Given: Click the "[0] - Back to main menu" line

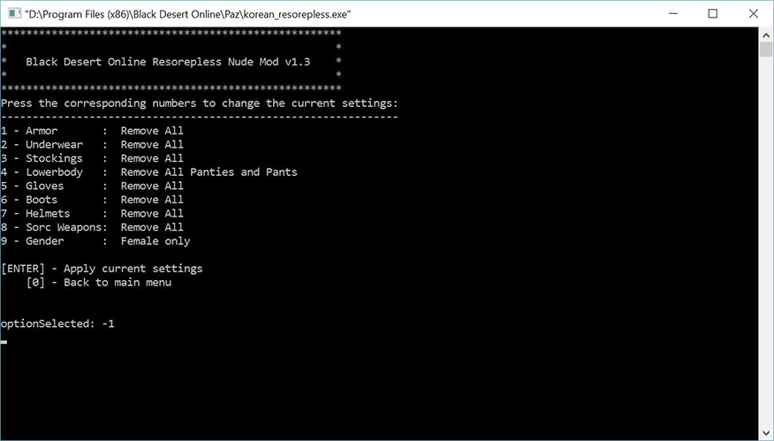Looking at the screenshot, I should [x=98, y=283].
